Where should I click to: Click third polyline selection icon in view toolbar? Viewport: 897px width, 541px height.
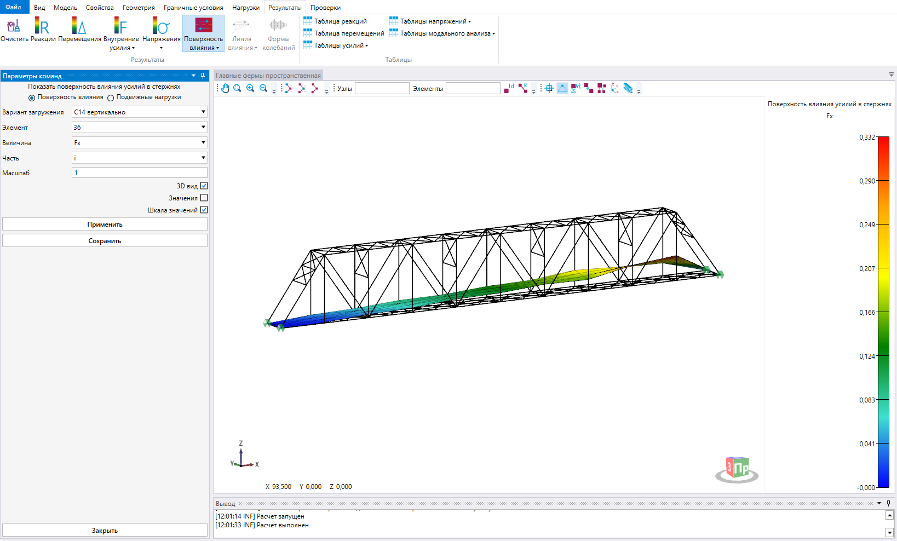314,88
